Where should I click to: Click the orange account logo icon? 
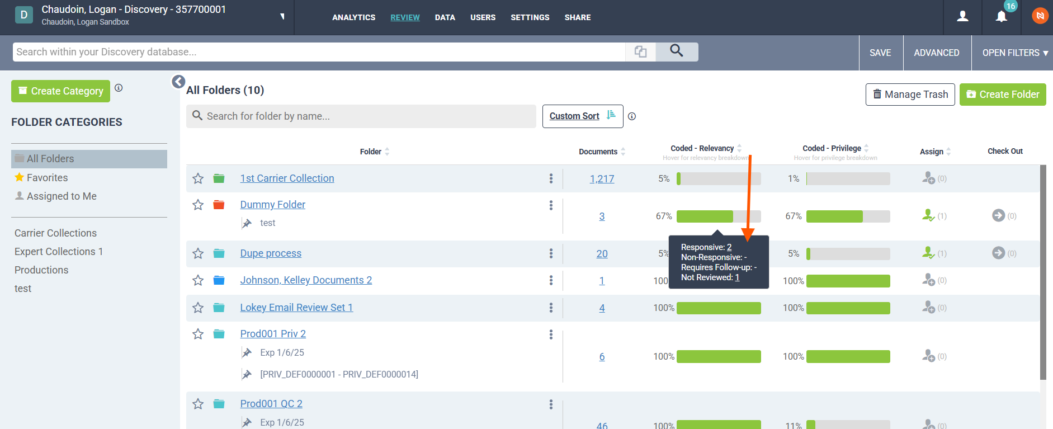(1040, 16)
